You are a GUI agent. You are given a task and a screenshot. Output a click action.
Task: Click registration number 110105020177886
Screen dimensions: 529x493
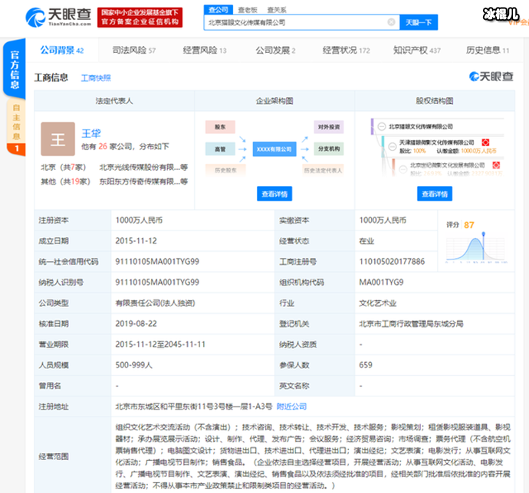(x=392, y=262)
